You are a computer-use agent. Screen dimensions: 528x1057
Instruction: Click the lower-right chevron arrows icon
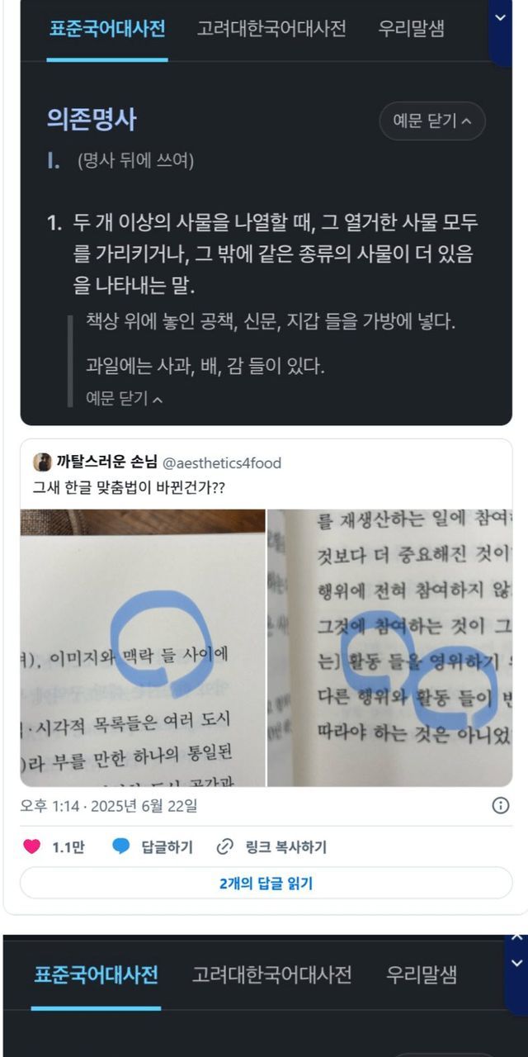point(516,950)
